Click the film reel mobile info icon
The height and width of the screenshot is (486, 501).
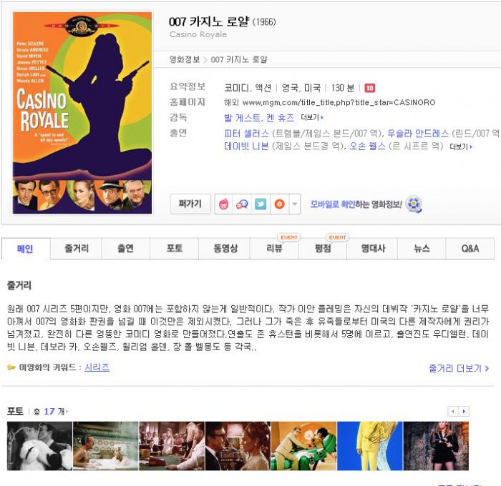click(x=414, y=204)
